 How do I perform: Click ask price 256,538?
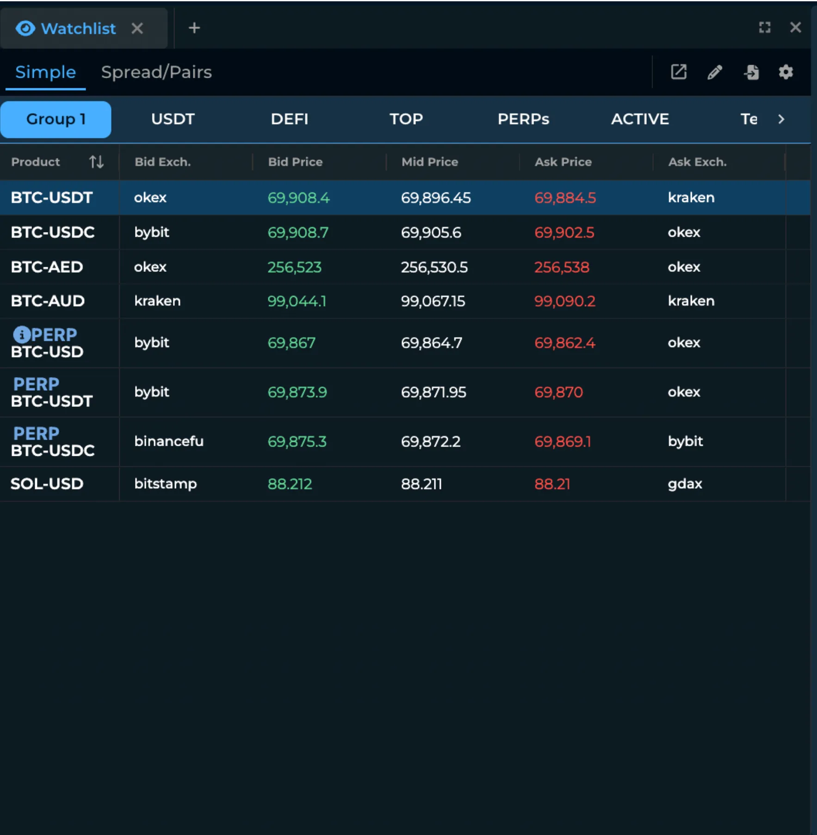pyautogui.click(x=562, y=267)
